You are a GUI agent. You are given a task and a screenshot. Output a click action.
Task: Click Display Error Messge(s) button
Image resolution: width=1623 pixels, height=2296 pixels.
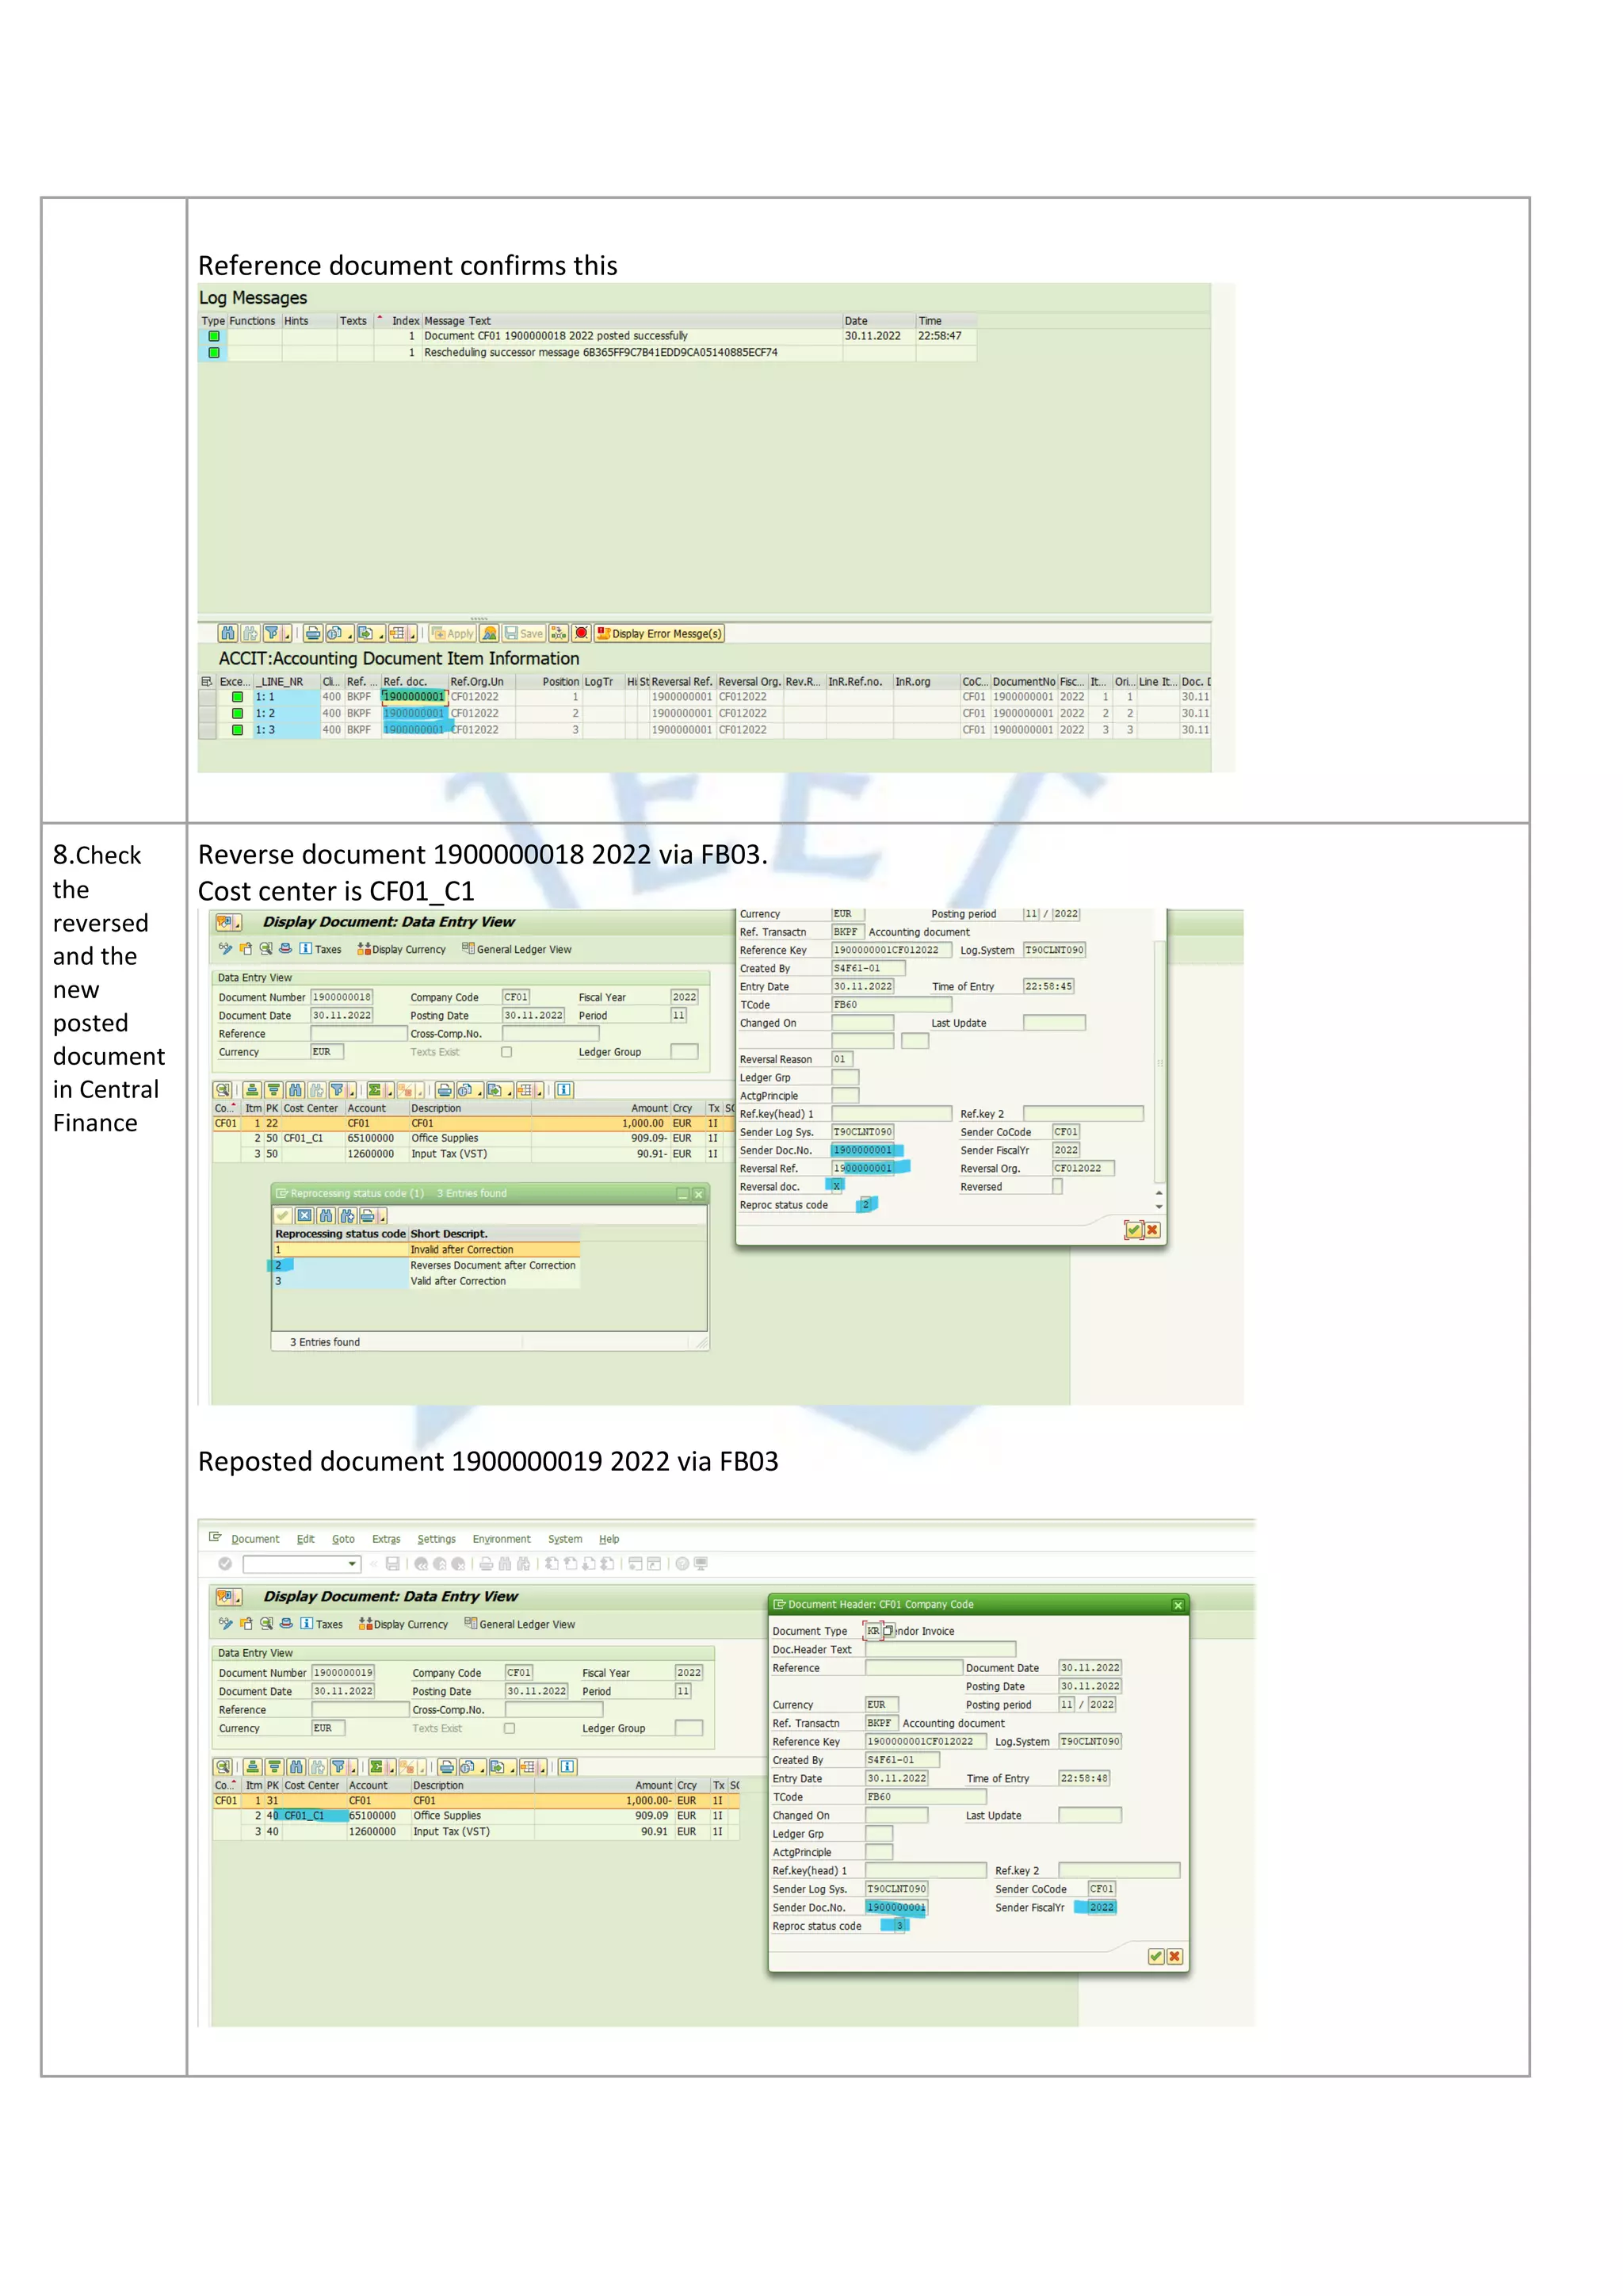pyautogui.click(x=659, y=633)
